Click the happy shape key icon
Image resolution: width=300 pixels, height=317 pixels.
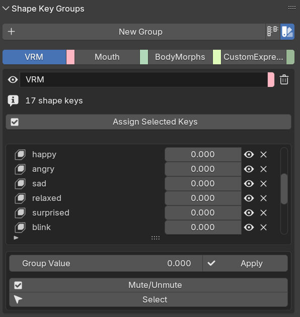[x=20, y=155]
